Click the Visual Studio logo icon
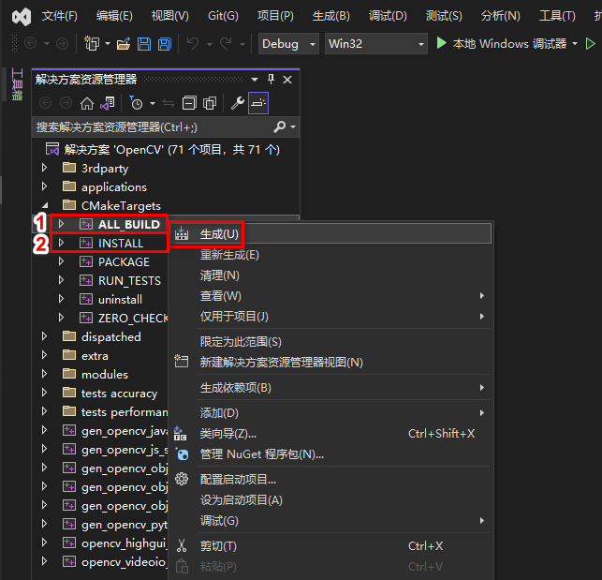Screen dimensions: 602x580 coord(22,17)
